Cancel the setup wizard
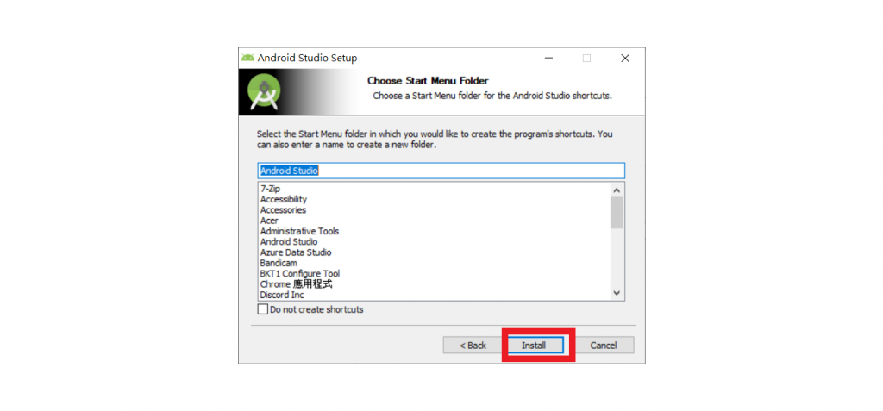The image size is (883, 411). click(x=604, y=346)
